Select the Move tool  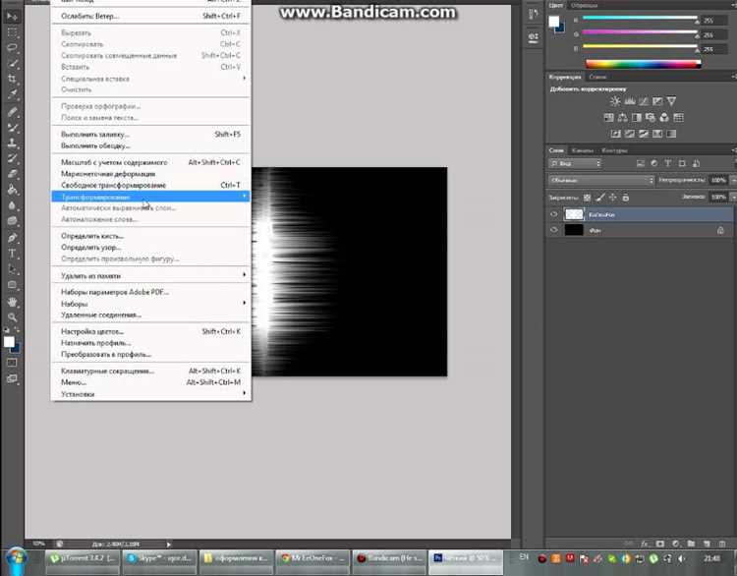(x=12, y=17)
